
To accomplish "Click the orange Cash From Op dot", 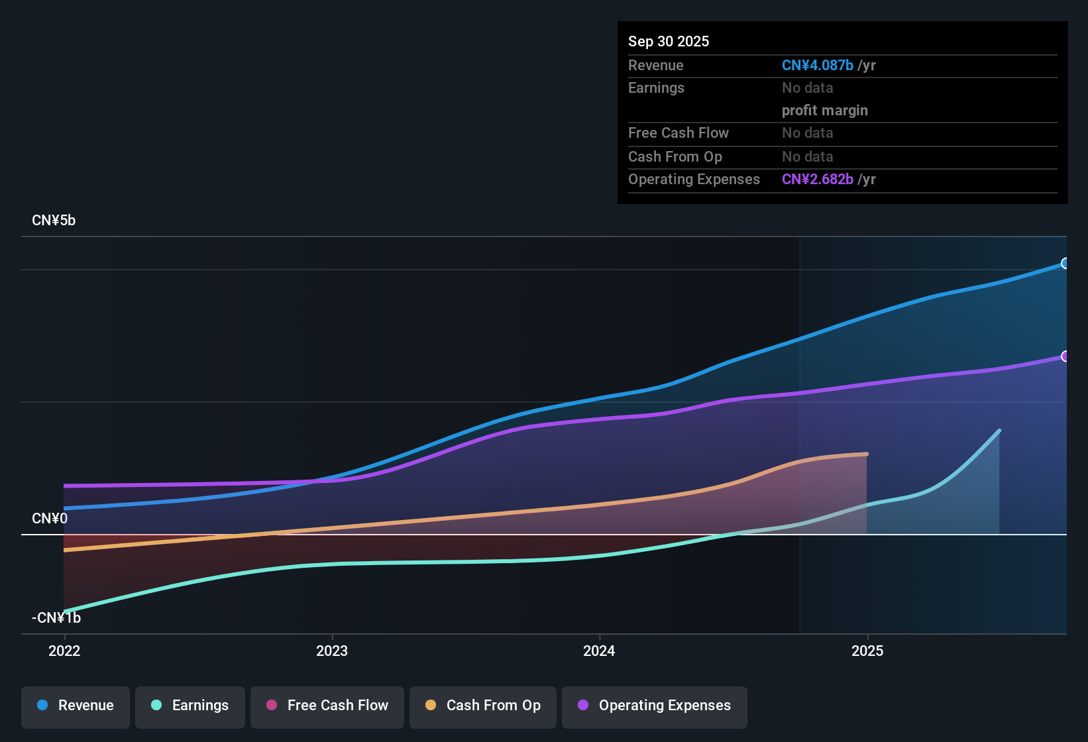I will 430,706.
